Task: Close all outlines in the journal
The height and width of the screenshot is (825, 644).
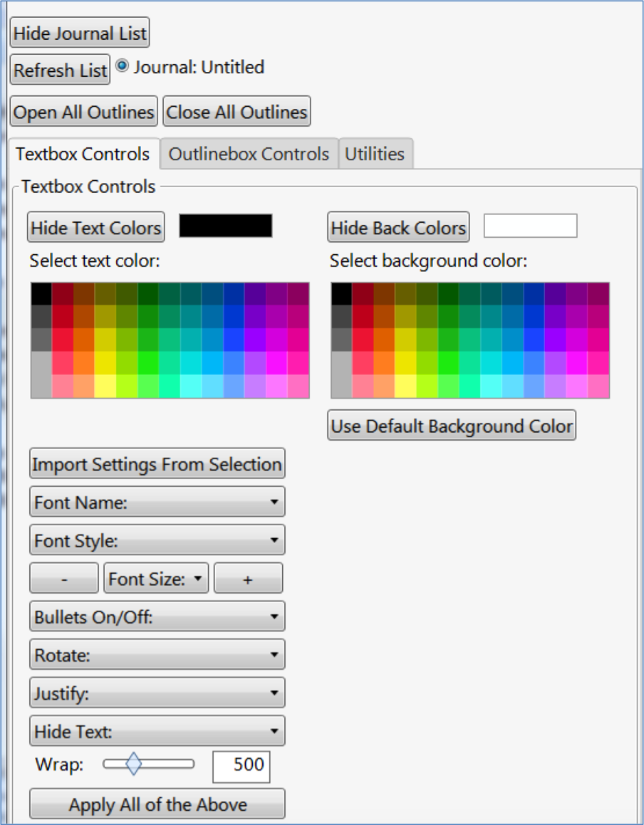Action: coord(237,111)
